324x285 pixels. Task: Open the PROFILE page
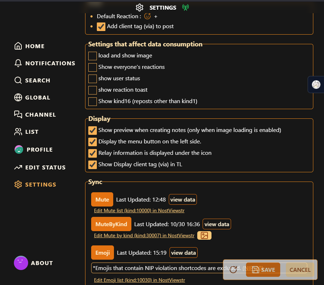pos(34,149)
